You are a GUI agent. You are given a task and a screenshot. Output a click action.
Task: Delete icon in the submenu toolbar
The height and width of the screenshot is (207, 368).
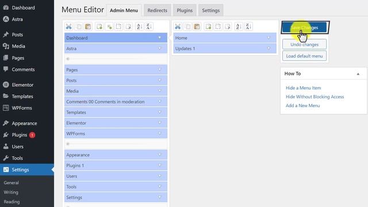click(x=228, y=26)
